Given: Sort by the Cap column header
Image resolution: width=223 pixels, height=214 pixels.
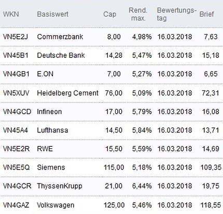Looking at the screenshot, I should point(109,14).
